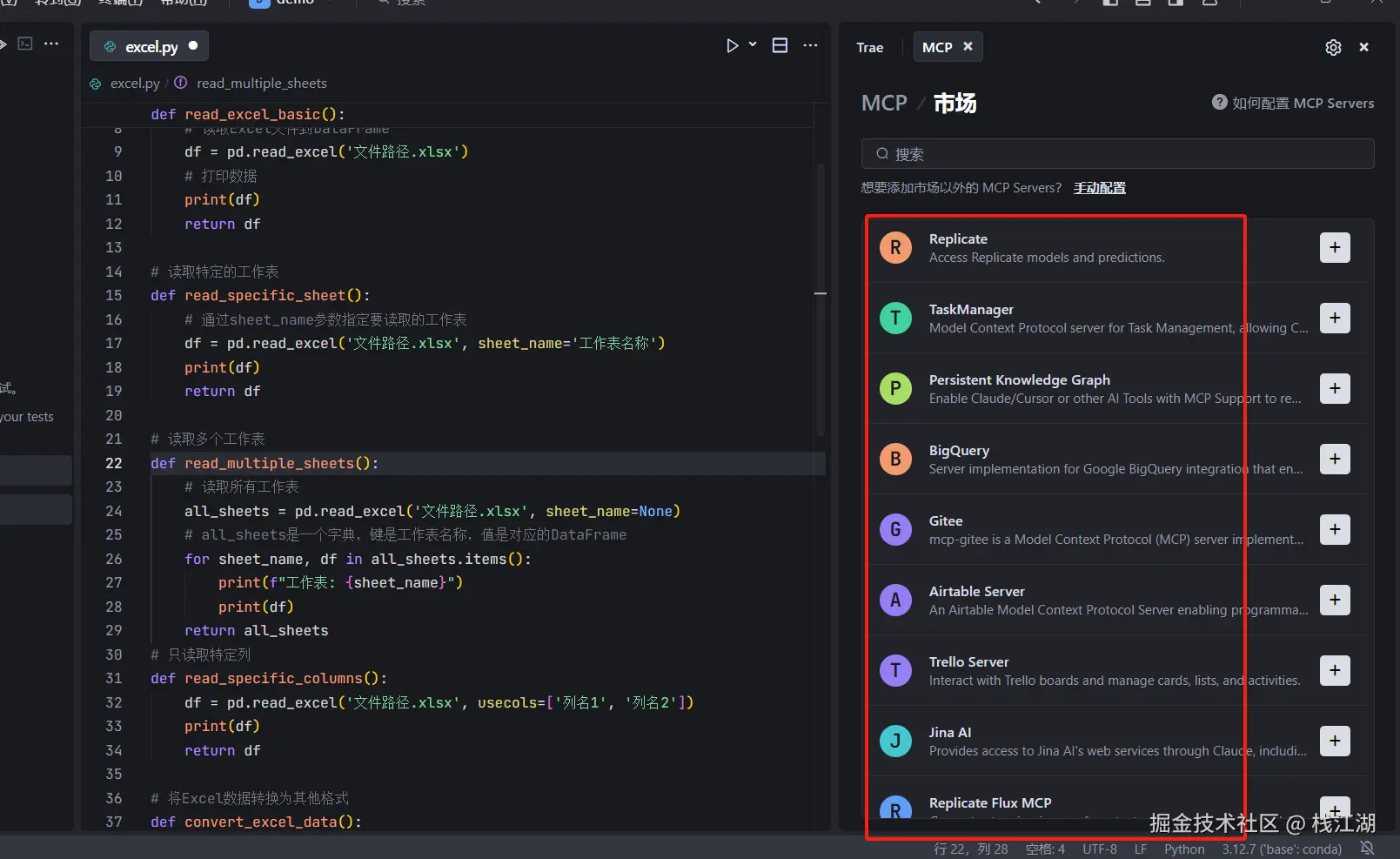Click the editor's vertical scrollbar
Image resolution: width=1400 pixels, height=859 pixels.
821,300
